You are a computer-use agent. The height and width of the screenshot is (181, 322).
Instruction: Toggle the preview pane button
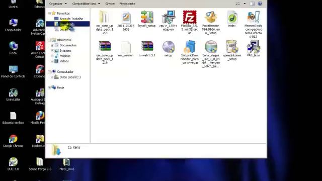(252, 4)
